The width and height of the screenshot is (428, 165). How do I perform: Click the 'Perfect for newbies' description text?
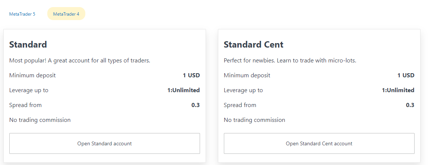(x=290, y=61)
